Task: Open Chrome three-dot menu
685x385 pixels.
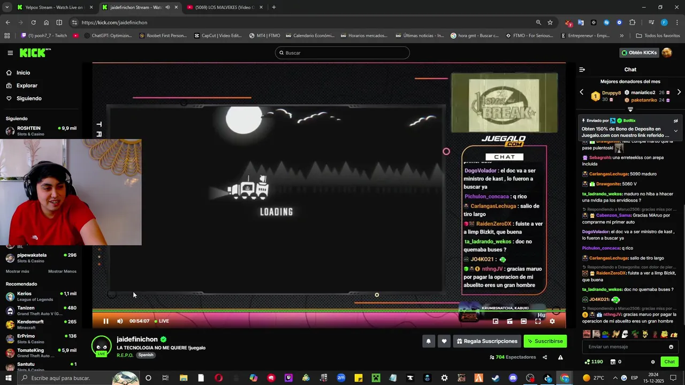Action: click(x=676, y=22)
